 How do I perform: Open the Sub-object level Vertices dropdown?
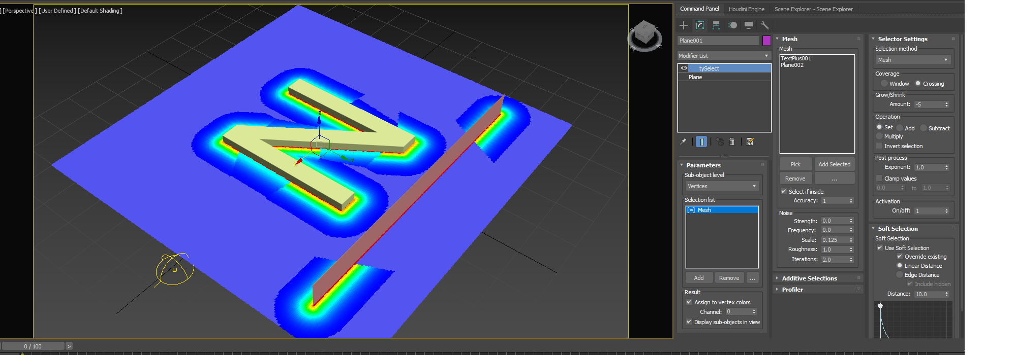coord(722,186)
